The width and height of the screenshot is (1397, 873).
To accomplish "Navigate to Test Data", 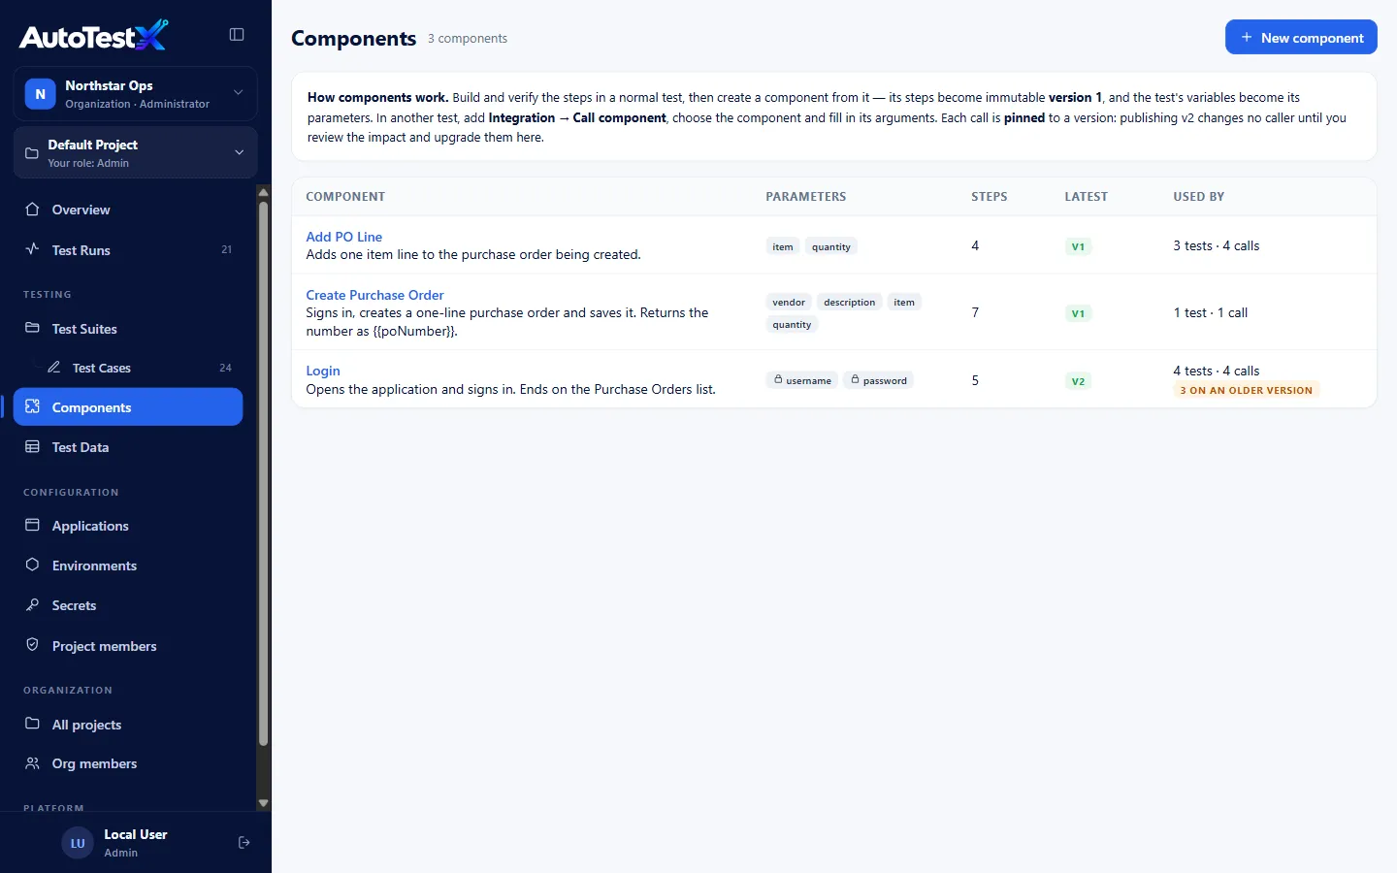I will point(128,447).
